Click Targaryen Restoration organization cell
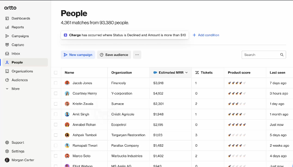293x167 pixels. [128, 135]
